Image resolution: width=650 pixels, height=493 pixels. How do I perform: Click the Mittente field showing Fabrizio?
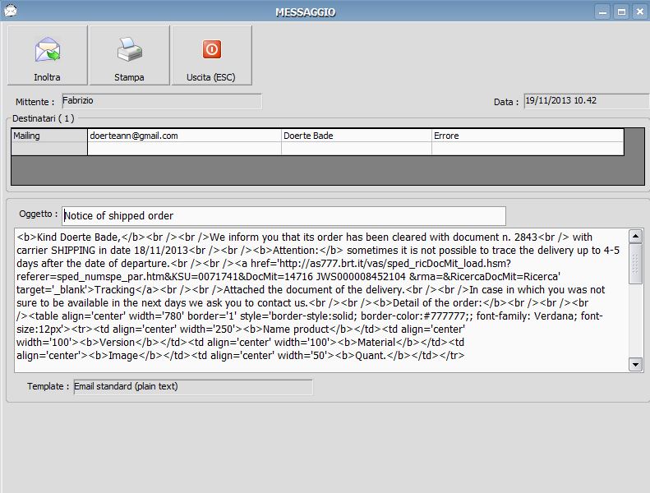[162, 101]
